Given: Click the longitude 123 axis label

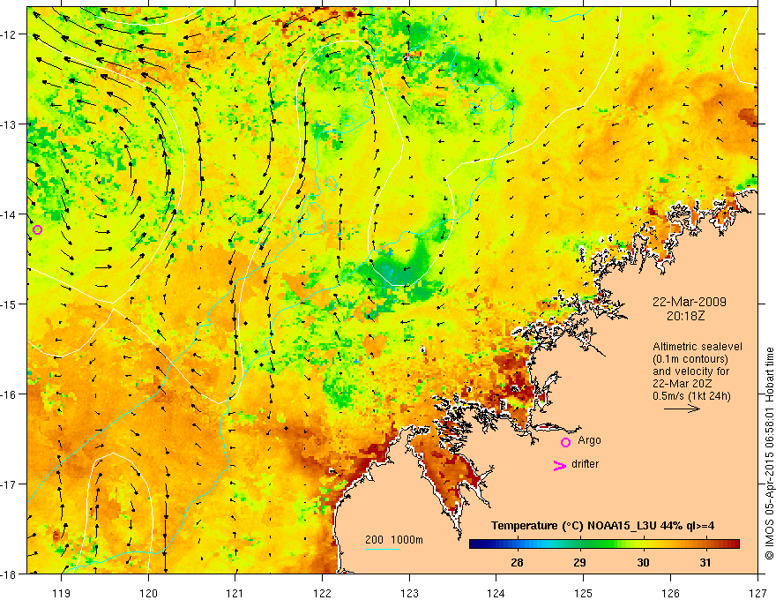Looking at the screenshot, I should point(409,593).
